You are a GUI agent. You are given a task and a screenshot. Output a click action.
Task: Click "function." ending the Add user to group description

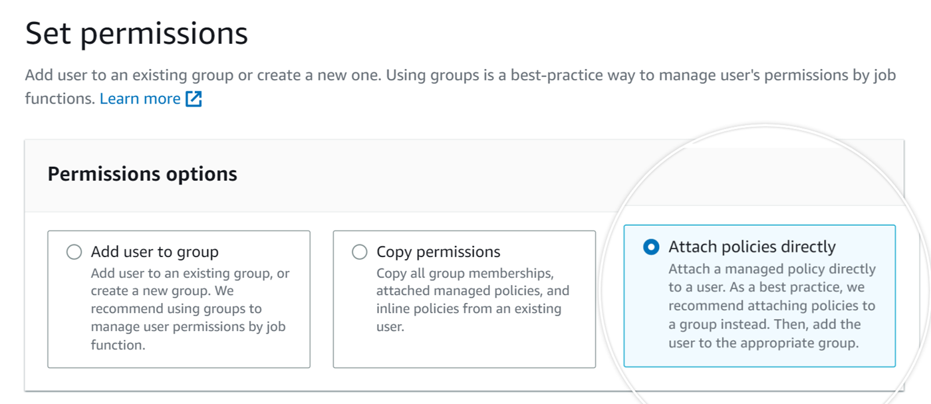point(118,345)
